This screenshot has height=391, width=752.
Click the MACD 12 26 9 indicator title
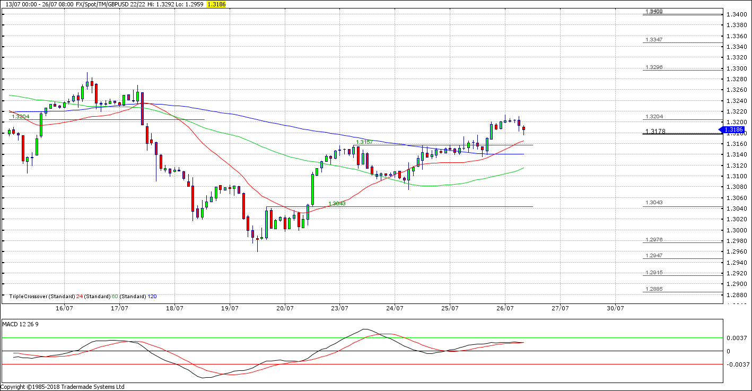pos(21,324)
